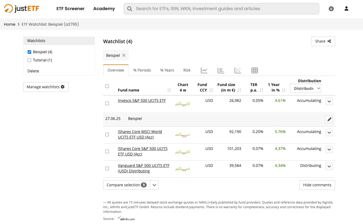Open the user account profile icon
Image resolution: width=363 pixels, height=224 pixels.
[346, 9]
